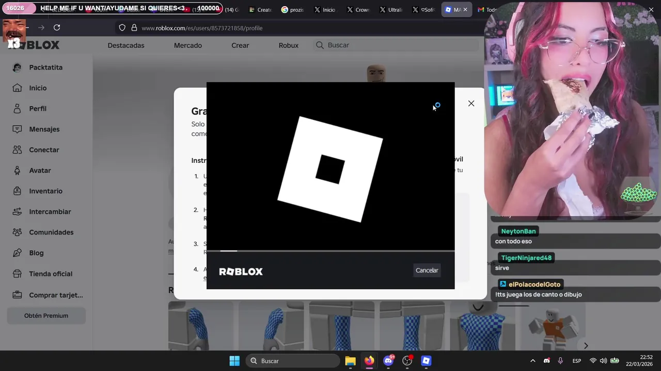Open the Mercado nav tab

(188, 45)
